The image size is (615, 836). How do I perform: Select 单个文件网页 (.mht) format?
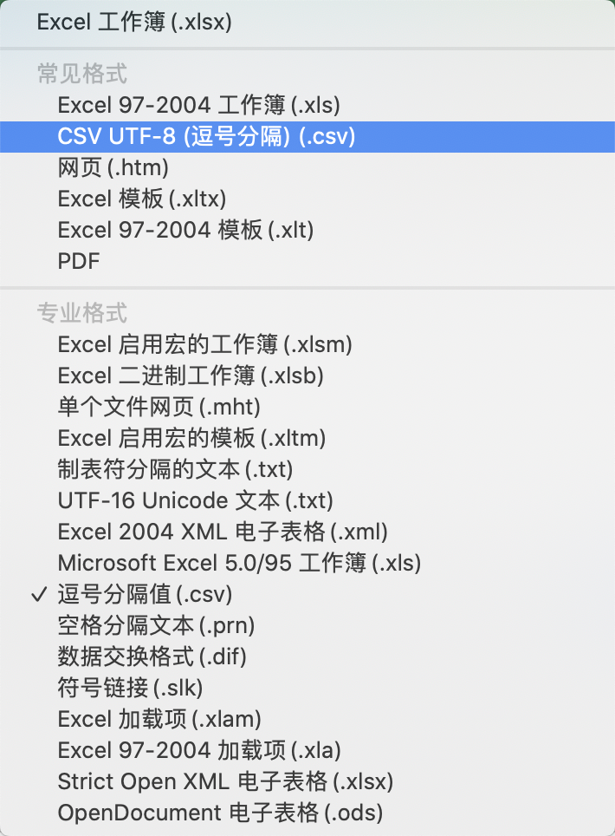click(x=156, y=407)
